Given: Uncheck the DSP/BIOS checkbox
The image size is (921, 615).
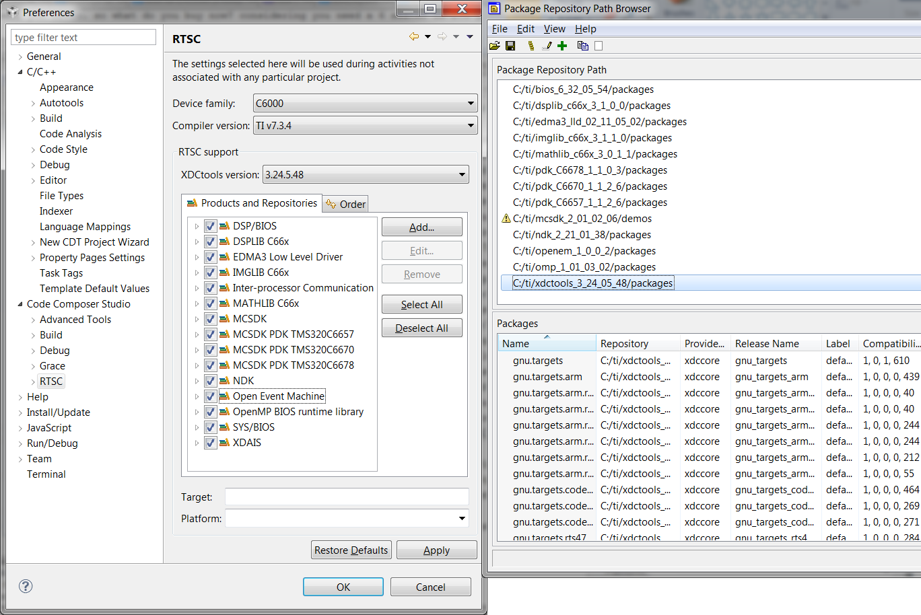Looking at the screenshot, I should (x=210, y=226).
